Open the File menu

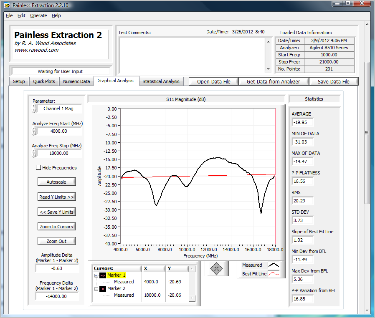[9, 15]
